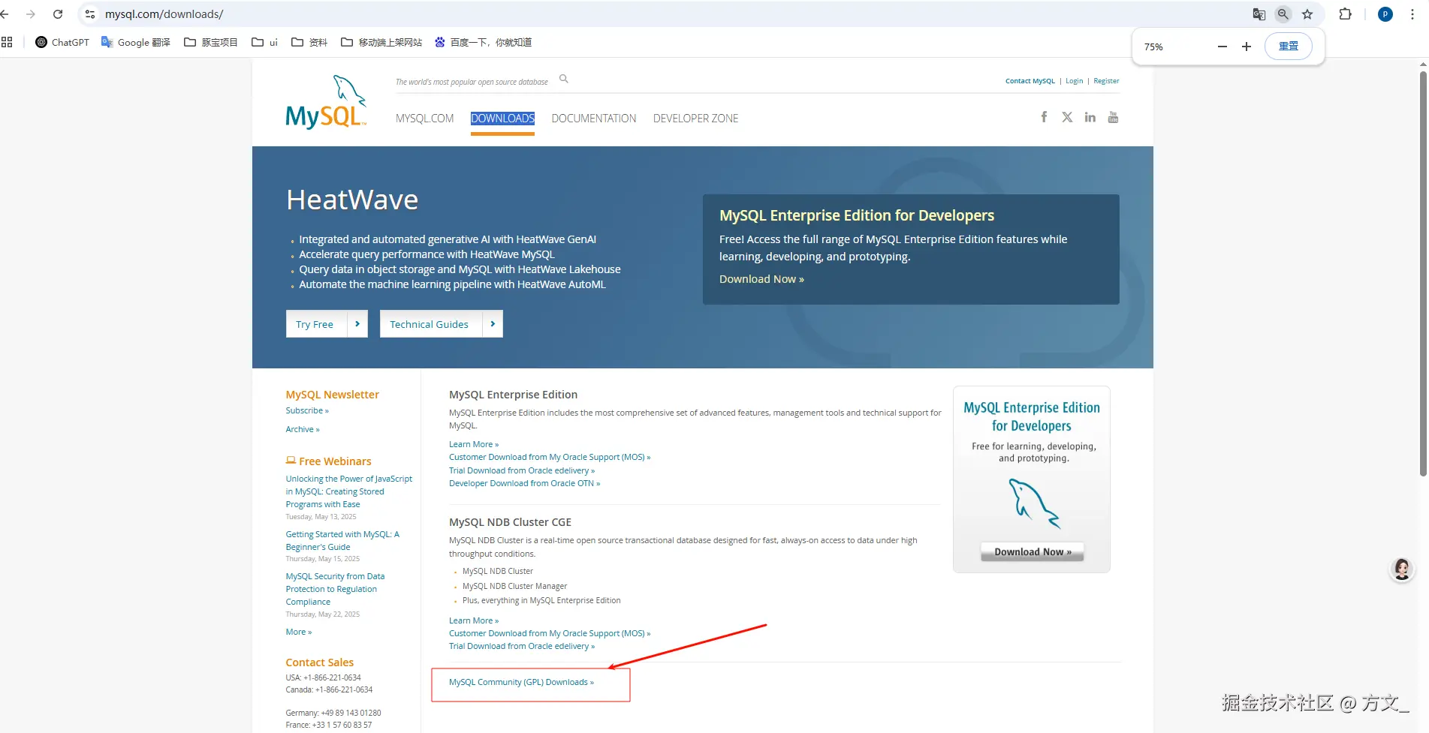Click the zoom magnifier icon in address bar

pyautogui.click(x=1283, y=14)
